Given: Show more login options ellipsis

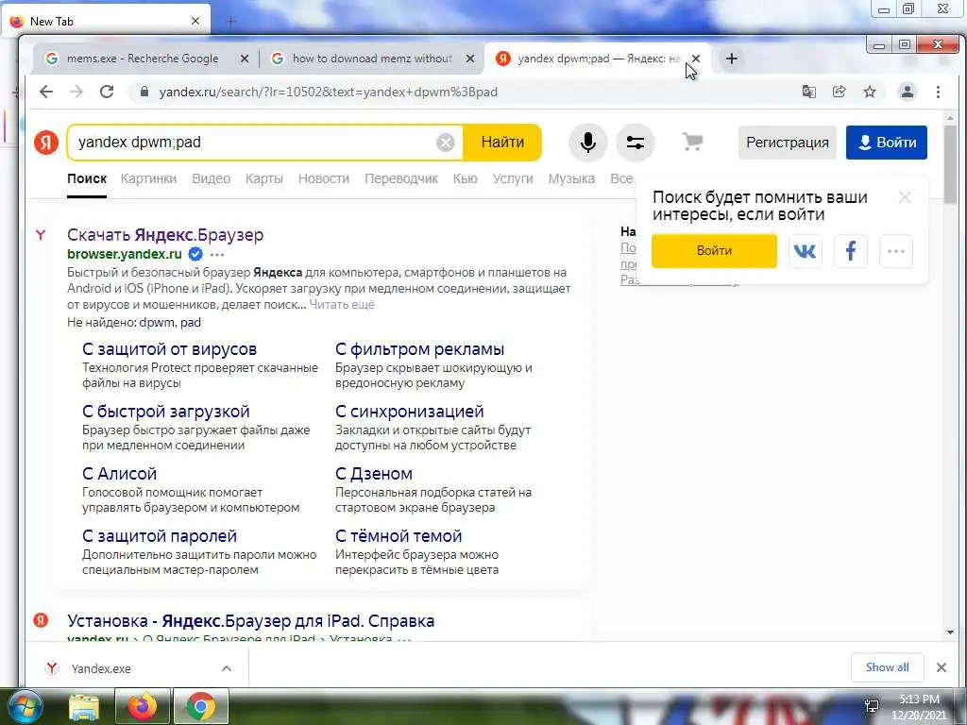Looking at the screenshot, I should (x=896, y=251).
